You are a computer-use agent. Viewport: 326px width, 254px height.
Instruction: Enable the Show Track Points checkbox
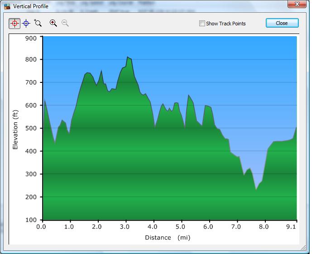[x=202, y=23]
